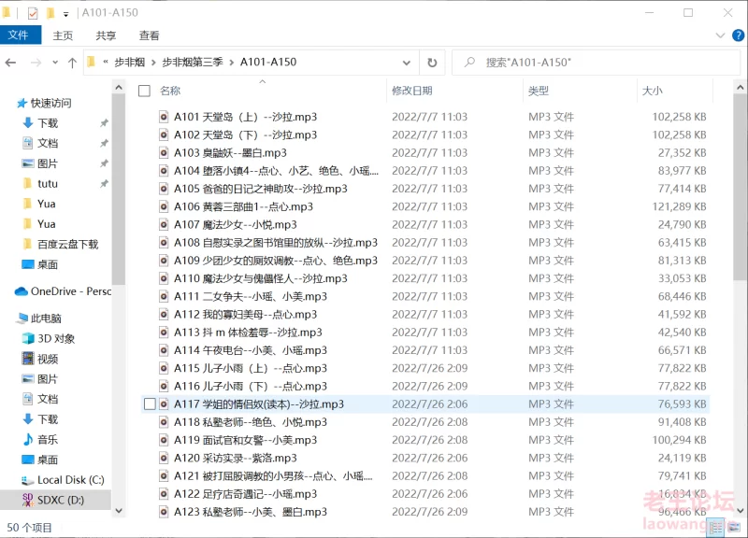The width and height of the screenshot is (748, 538).
Task: Open pinned 文档 under quick access
Action: (48, 143)
